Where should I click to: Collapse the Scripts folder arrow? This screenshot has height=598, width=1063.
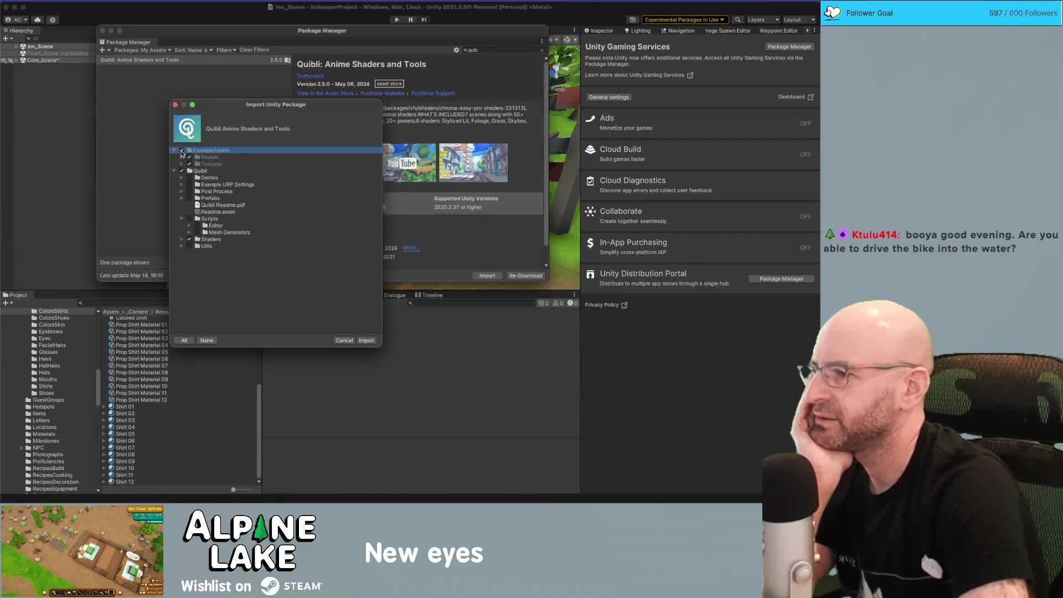pyautogui.click(x=182, y=219)
